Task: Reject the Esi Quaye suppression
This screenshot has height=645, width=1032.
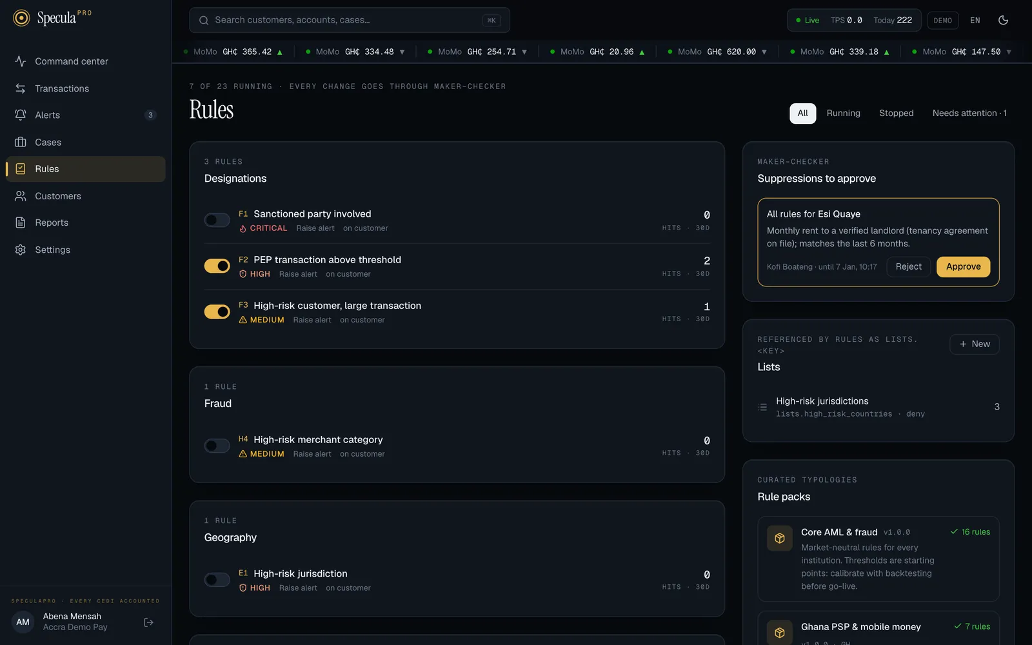Action: pos(908,266)
